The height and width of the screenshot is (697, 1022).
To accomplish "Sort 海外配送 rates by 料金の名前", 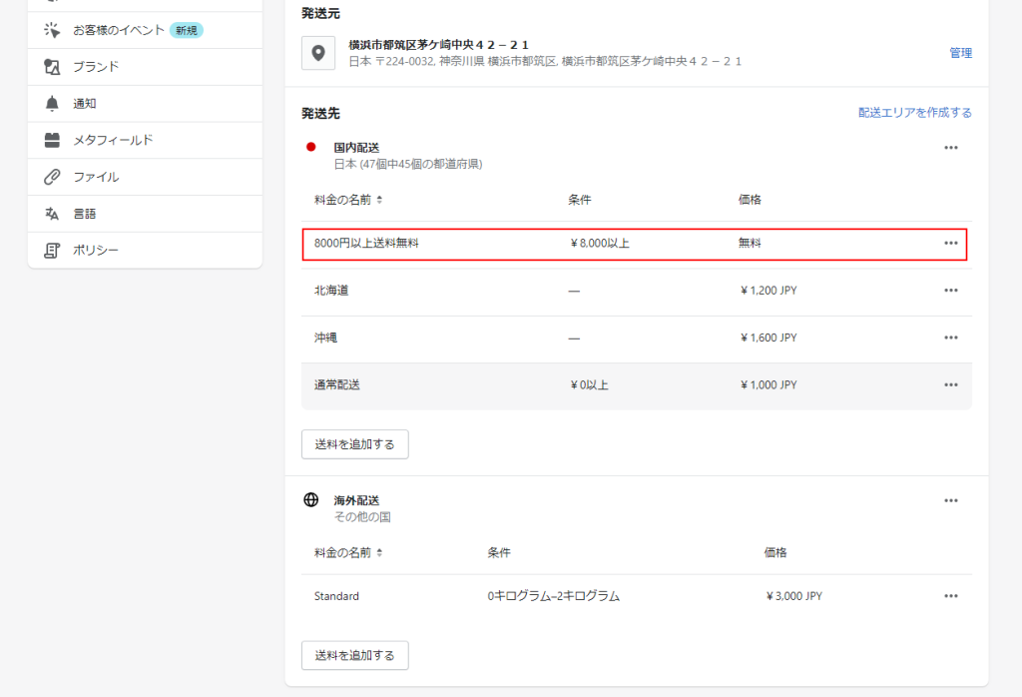I will tap(348, 553).
